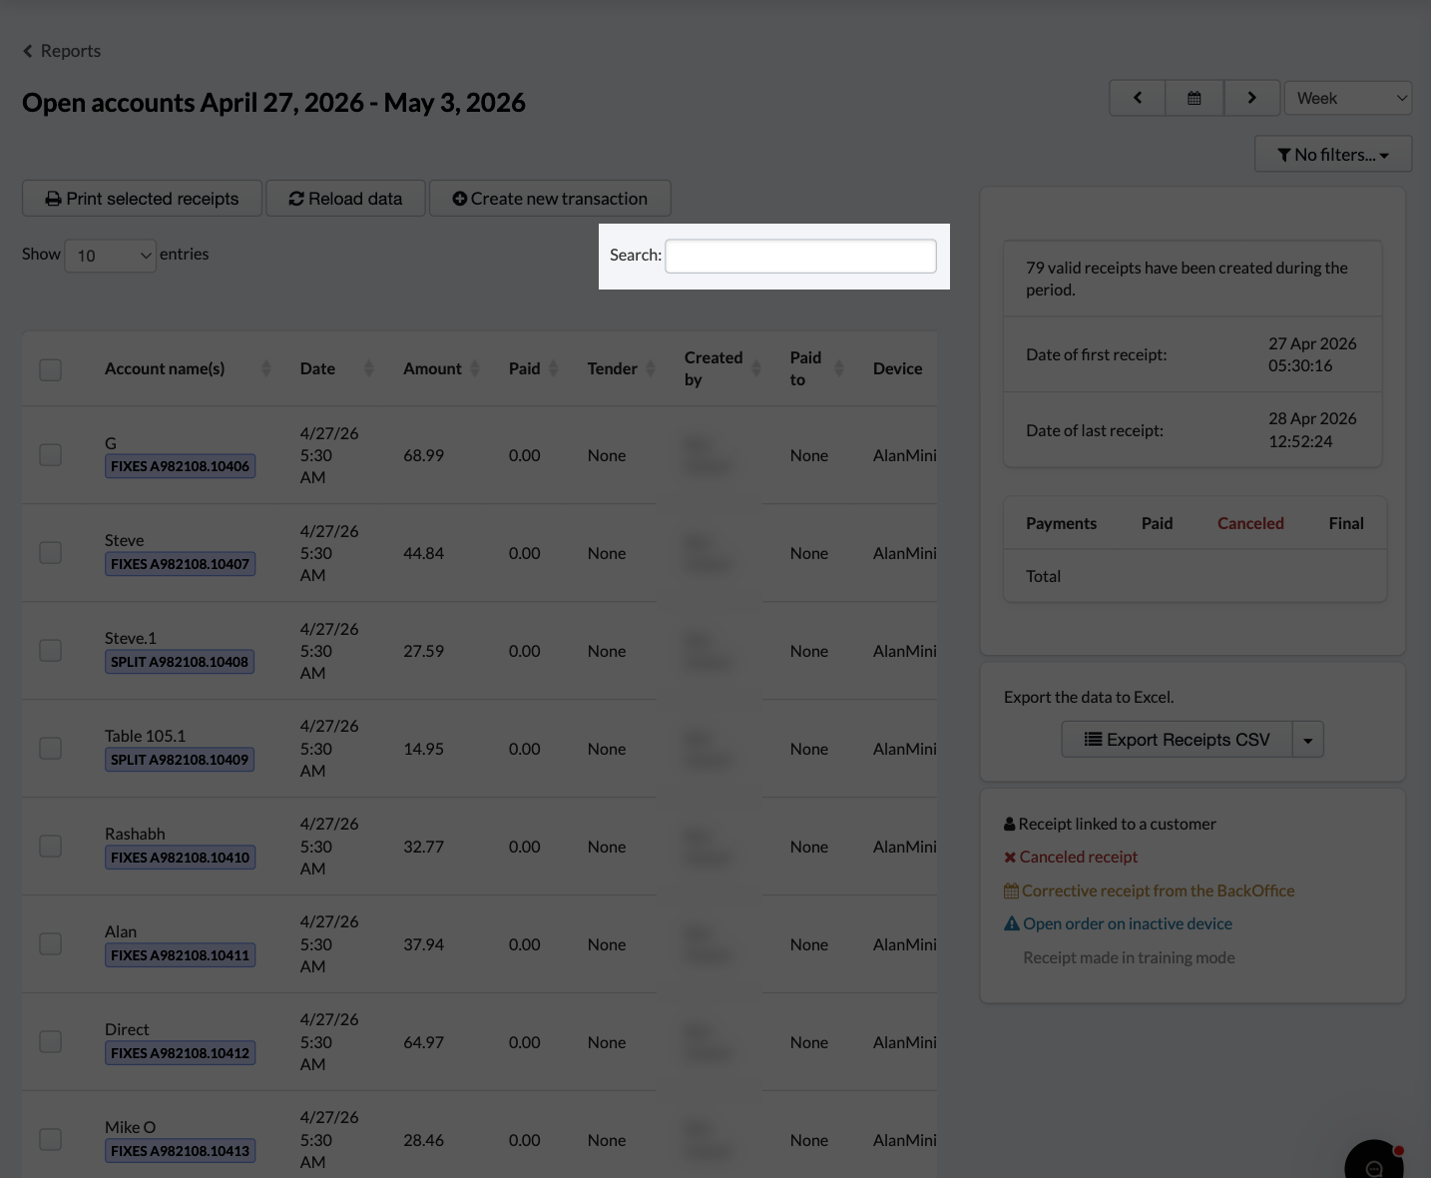Select the Paid payments column header

pyautogui.click(x=1157, y=522)
